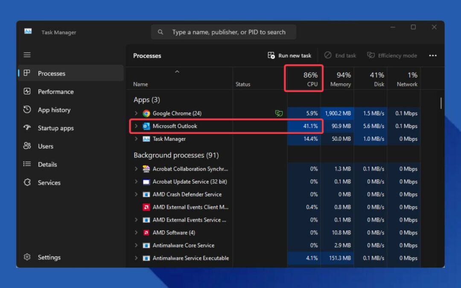Select the App history sidebar icon
461x288 pixels.
tap(27, 110)
